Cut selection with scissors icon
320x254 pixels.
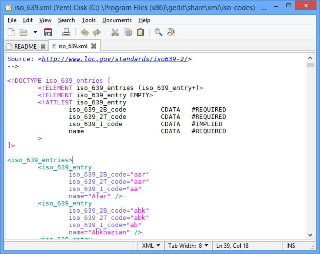pyautogui.click(x=115, y=32)
